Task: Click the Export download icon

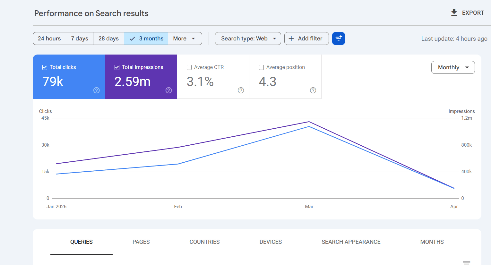Action: [x=454, y=13]
